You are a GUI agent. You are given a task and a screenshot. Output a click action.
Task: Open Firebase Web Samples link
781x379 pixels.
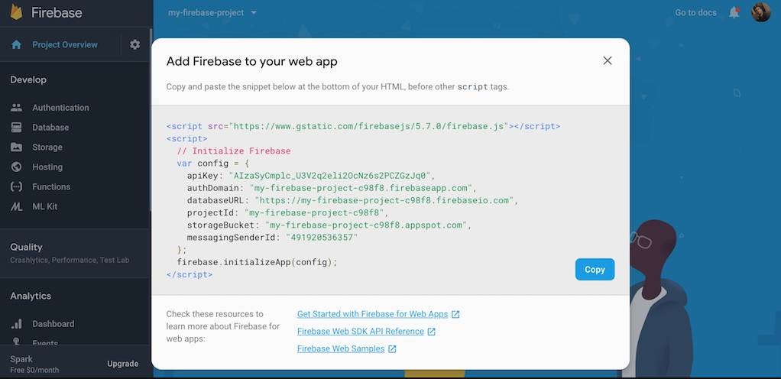pyautogui.click(x=341, y=349)
